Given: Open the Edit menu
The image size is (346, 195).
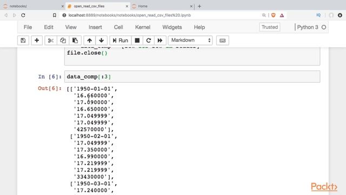Looking at the screenshot, I should tap(49, 27).
